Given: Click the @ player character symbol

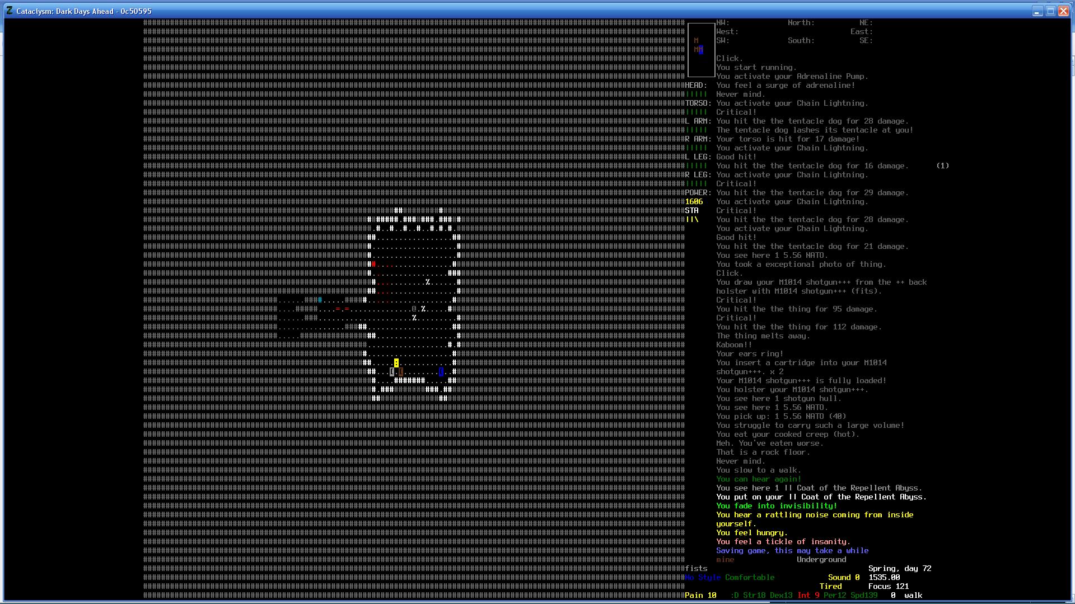Looking at the screenshot, I should click(x=414, y=309).
